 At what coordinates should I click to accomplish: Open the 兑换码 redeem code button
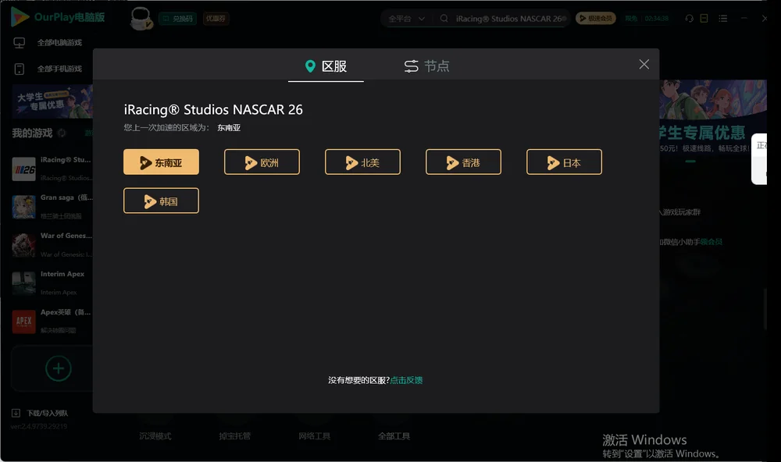point(178,19)
